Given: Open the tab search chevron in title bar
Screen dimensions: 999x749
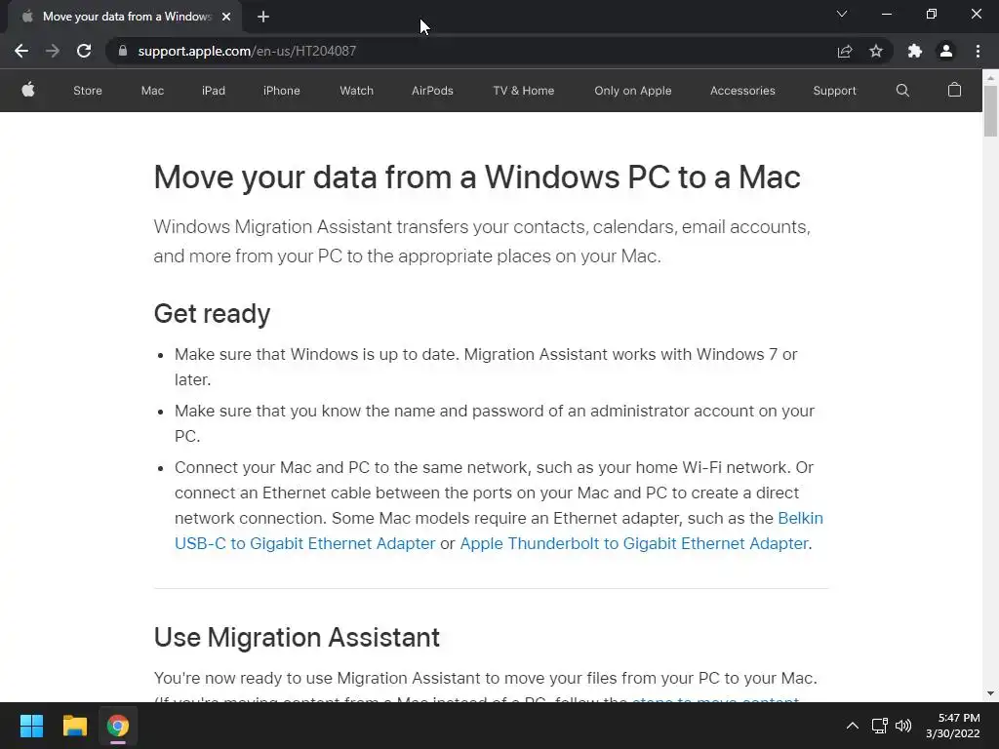Looking at the screenshot, I should click(842, 14).
